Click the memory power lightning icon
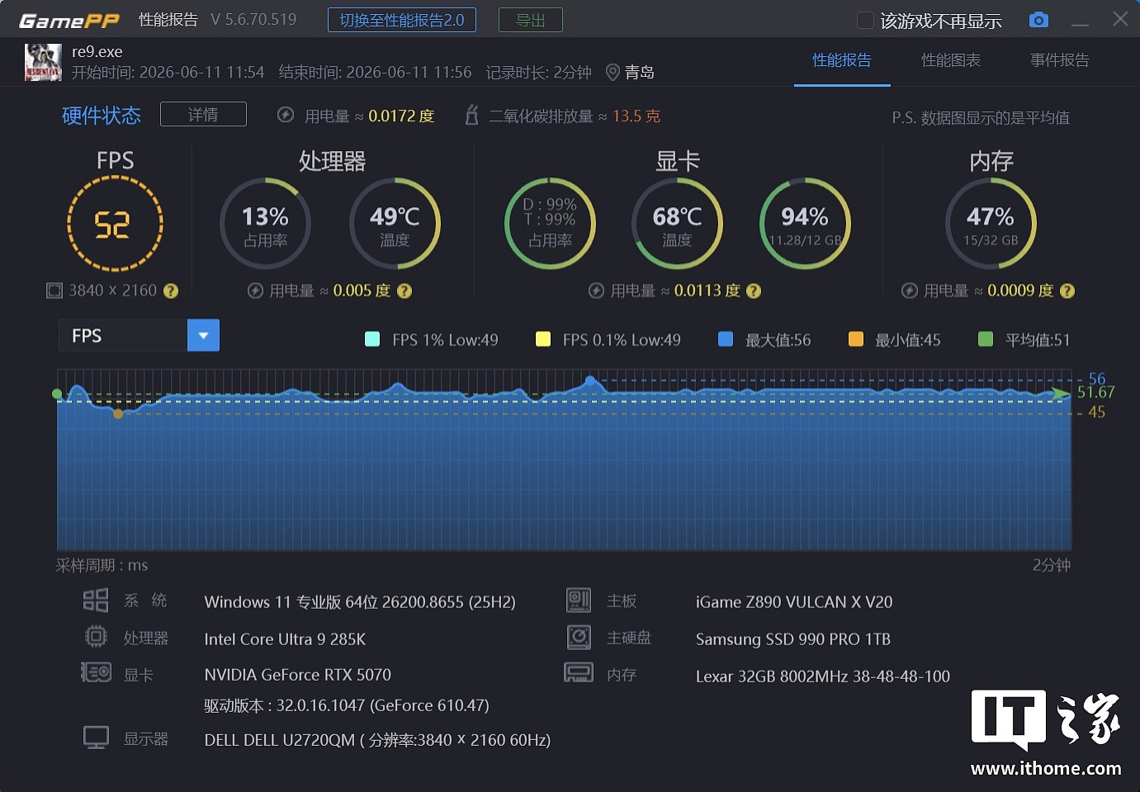Viewport: 1140px width, 792px height. point(910,290)
